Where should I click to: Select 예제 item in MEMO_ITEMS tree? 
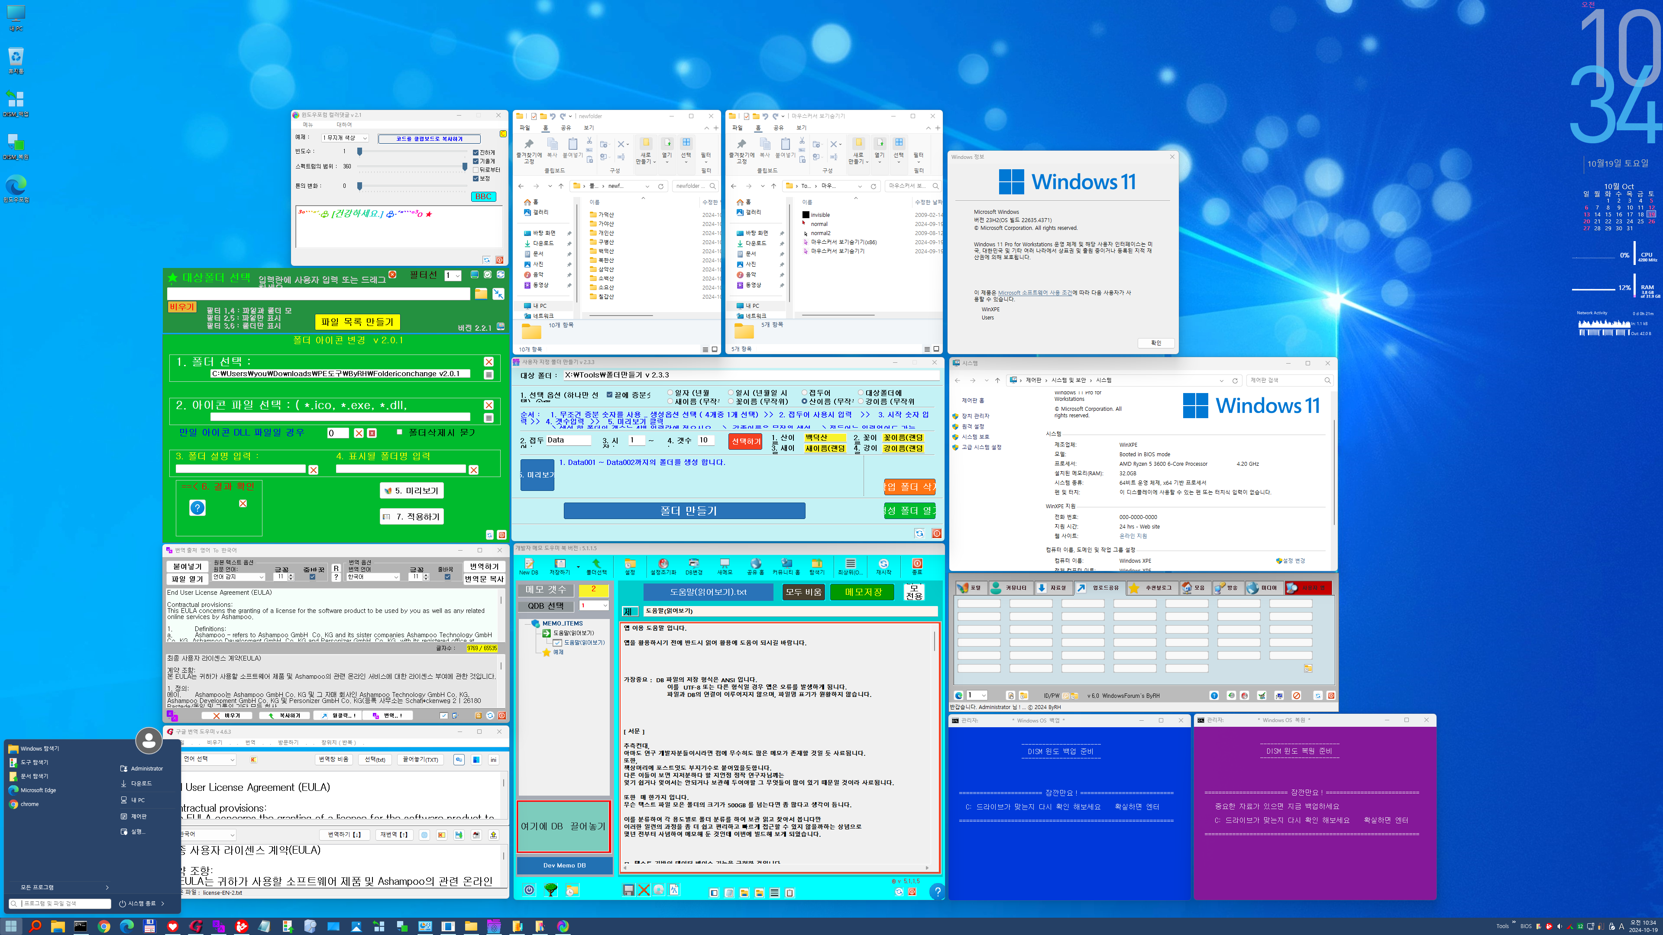click(x=558, y=652)
